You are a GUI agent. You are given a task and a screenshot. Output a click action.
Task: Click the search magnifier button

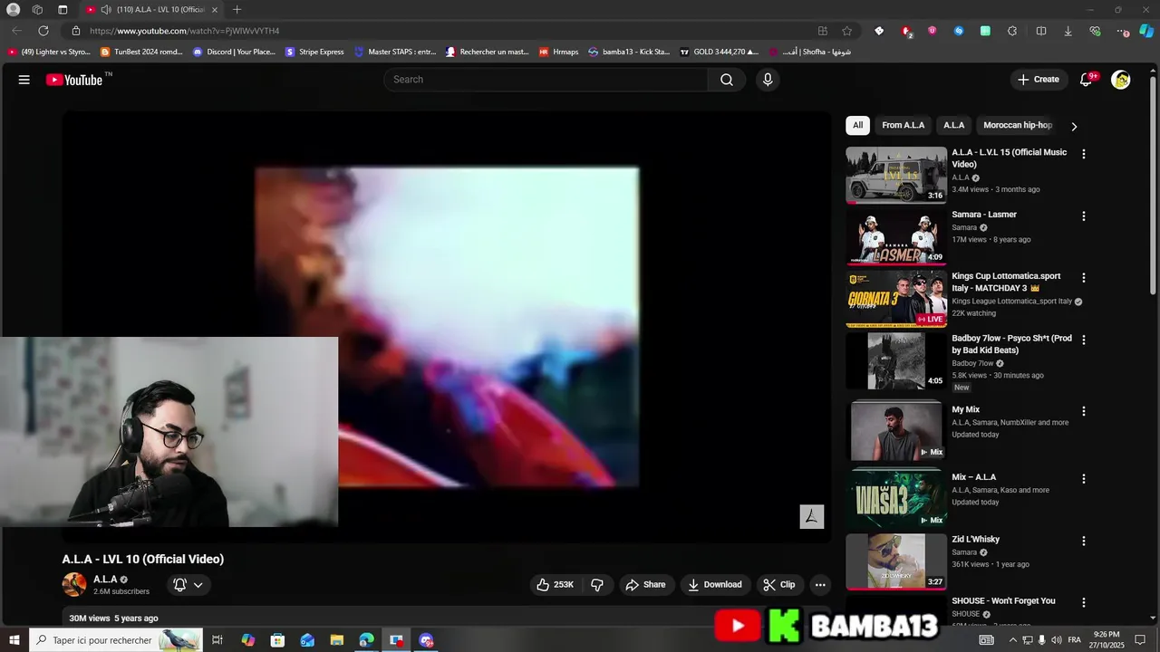[727, 80]
